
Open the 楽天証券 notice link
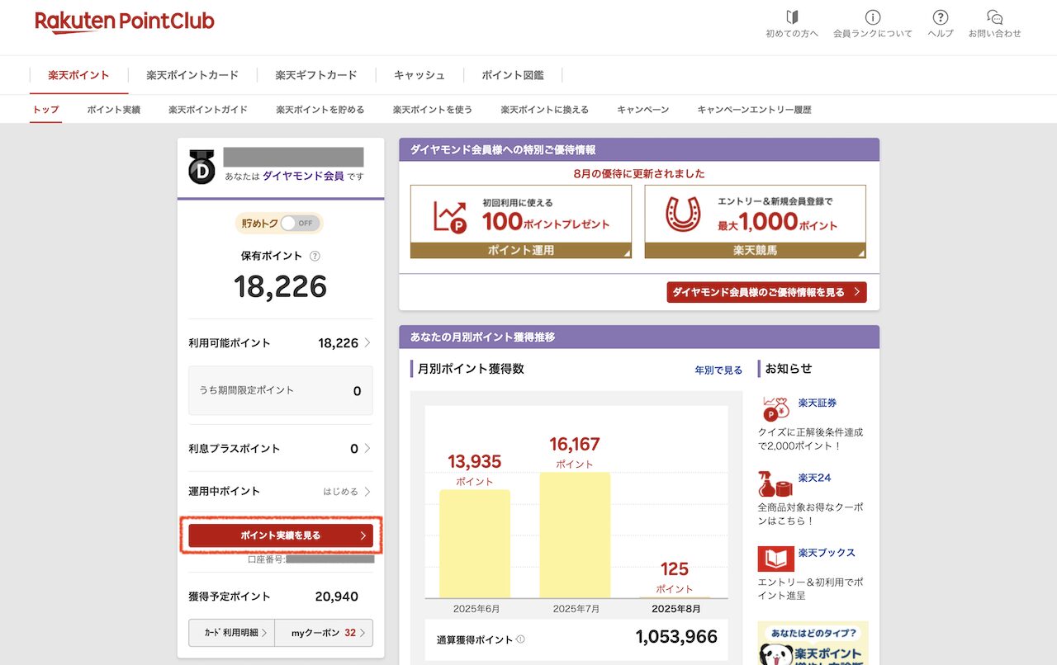point(818,403)
